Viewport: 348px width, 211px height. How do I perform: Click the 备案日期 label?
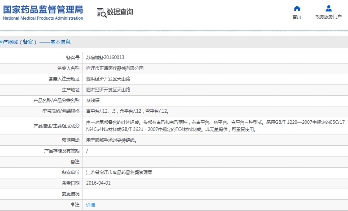pos(70,183)
